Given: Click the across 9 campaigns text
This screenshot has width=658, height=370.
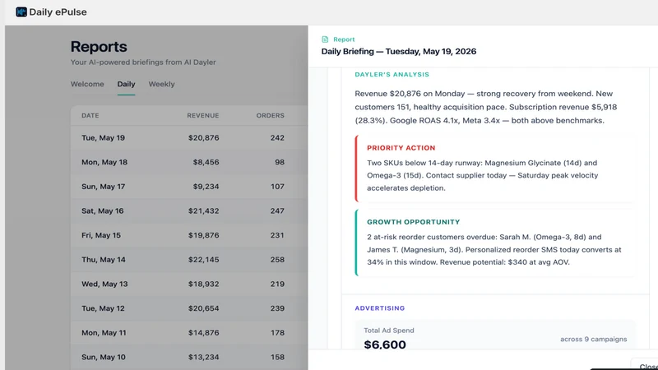Looking at the screenshot, I should [593, 339].
